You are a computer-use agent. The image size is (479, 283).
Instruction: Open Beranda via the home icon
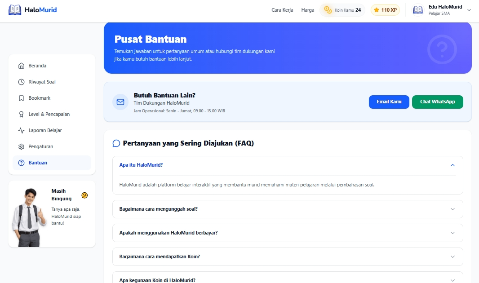21,66
